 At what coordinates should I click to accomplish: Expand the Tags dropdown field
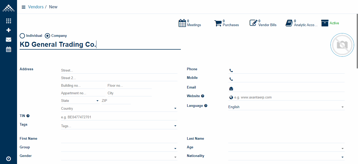click(119, 126)
